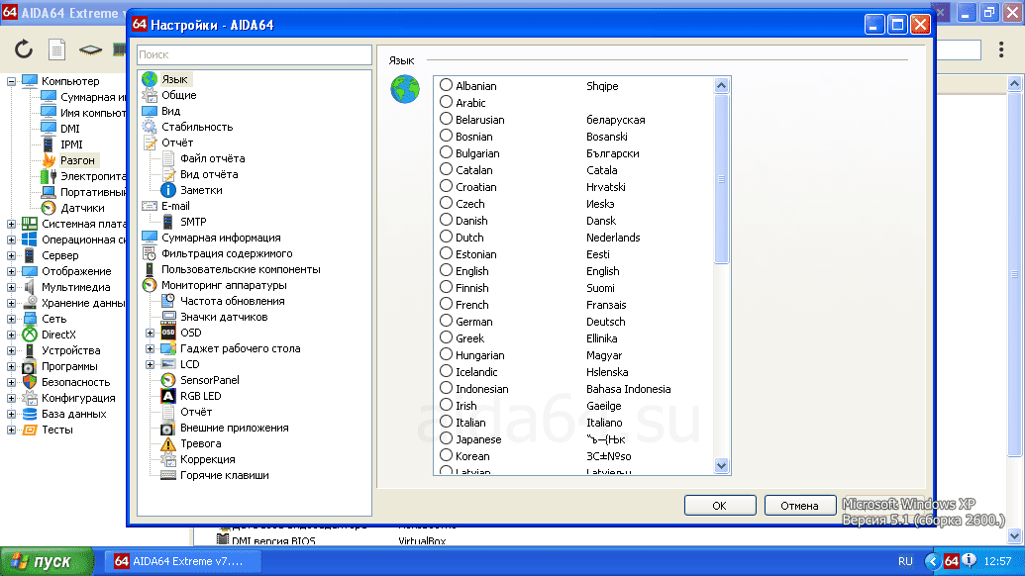Click the Тревога warning triangle icon
The height and width of the screenshot is (576, 1025).
click(168, 443)
